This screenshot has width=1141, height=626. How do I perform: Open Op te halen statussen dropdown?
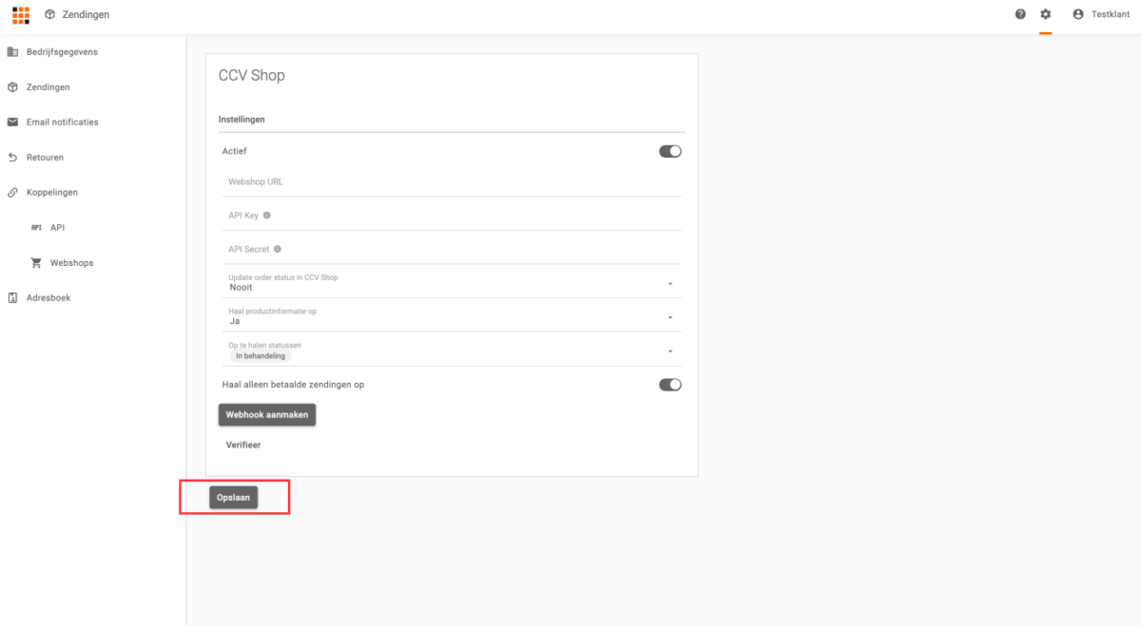pos(669,351)
